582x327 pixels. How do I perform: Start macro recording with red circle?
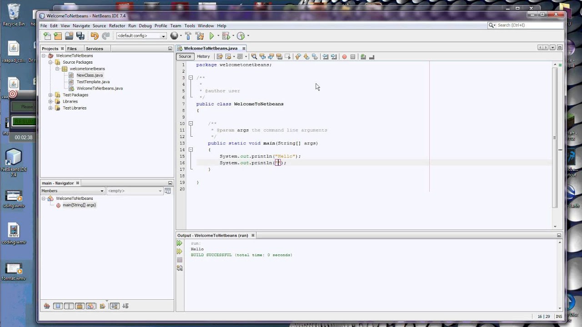344,57
